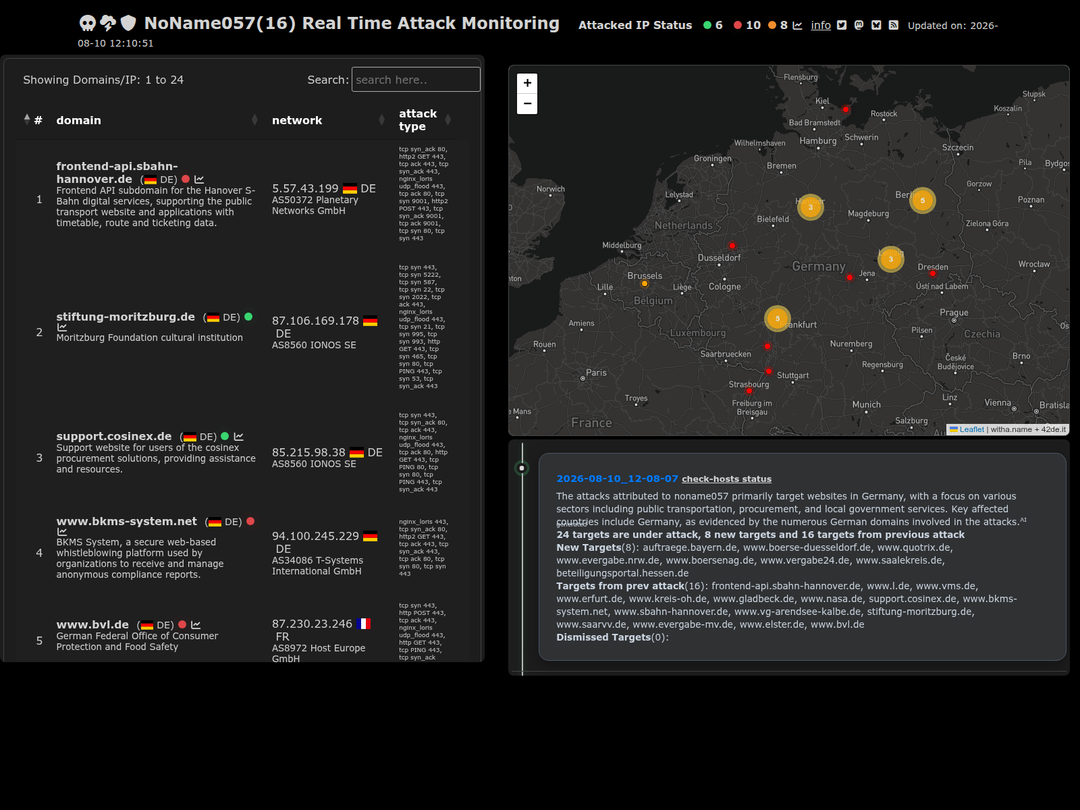Screen dimensions: 1080x810
Task: Click the text AS34086 T-Systems International GmbH
Action: pyautogui.click(x=317, y=566)
